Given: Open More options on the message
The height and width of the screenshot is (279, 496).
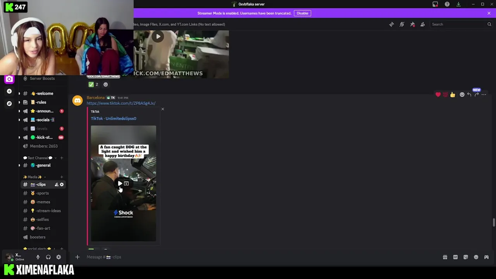Looking at the screenshot, I should (x=484, y=95).
